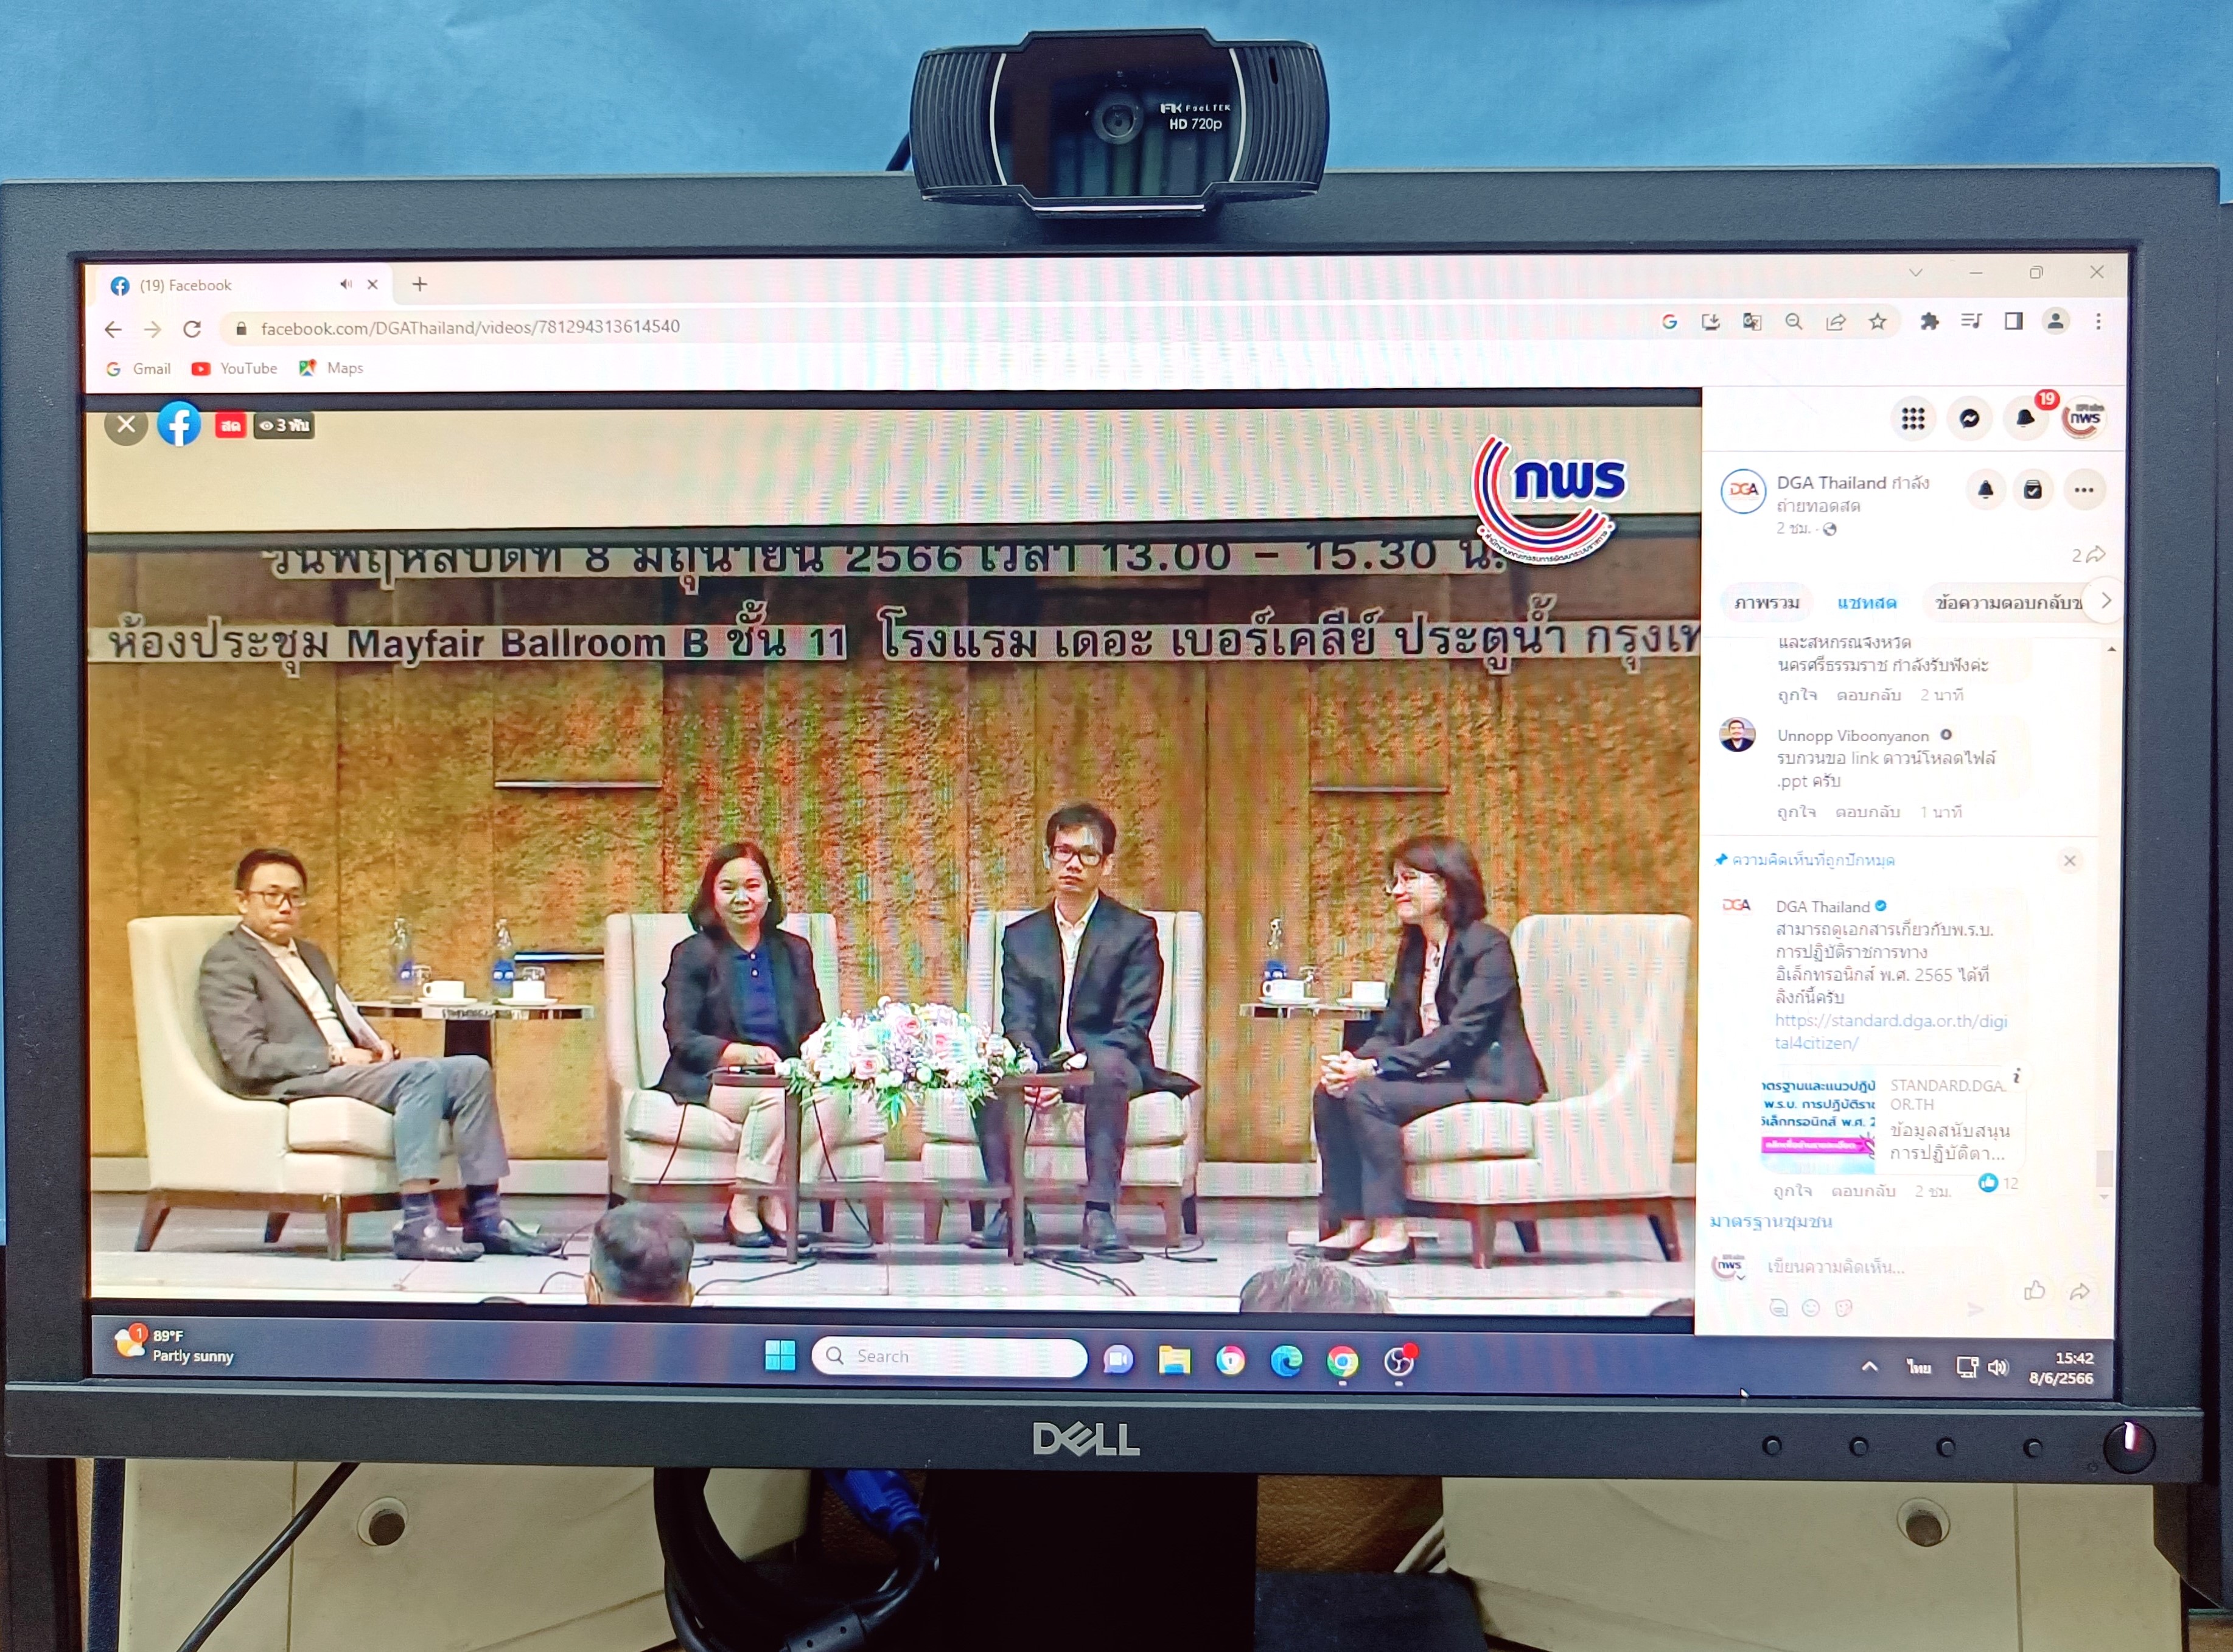Click install app icon in address bar
Image resolution: width=2233 pixels, height=1652 pixels.
pos(1711,321)
